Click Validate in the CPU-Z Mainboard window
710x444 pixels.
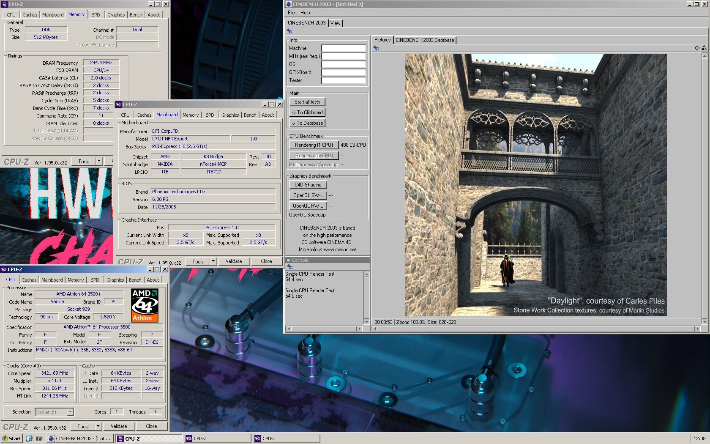(234, 261)
